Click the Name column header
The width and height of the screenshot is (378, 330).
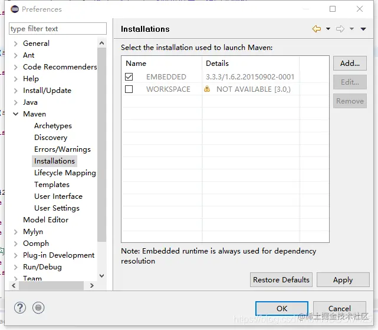pos(162,64)
